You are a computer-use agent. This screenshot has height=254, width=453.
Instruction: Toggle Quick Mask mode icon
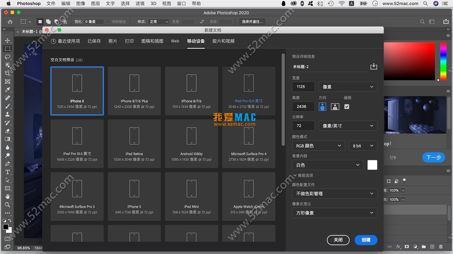(7, 239)
